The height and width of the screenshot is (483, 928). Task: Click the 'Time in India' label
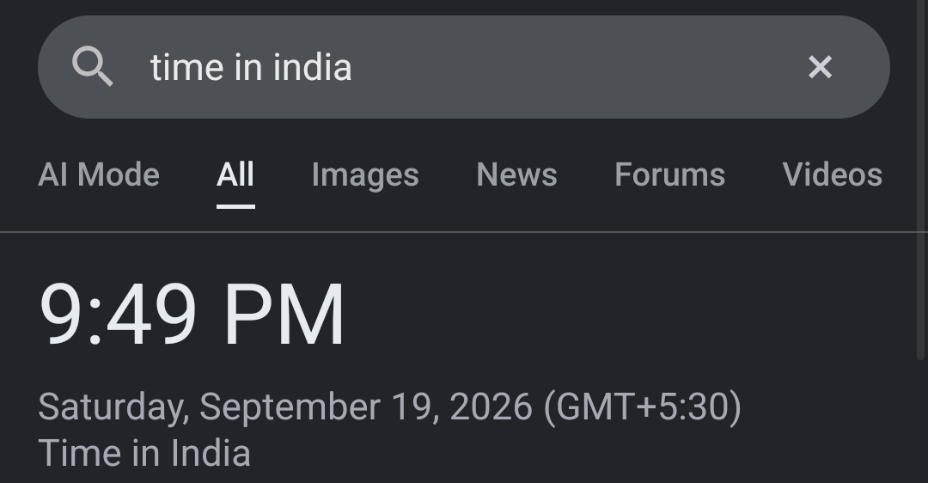[x=144, y=454]
